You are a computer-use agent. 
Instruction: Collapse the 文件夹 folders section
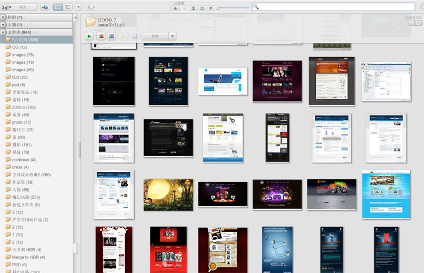point(3,32)
